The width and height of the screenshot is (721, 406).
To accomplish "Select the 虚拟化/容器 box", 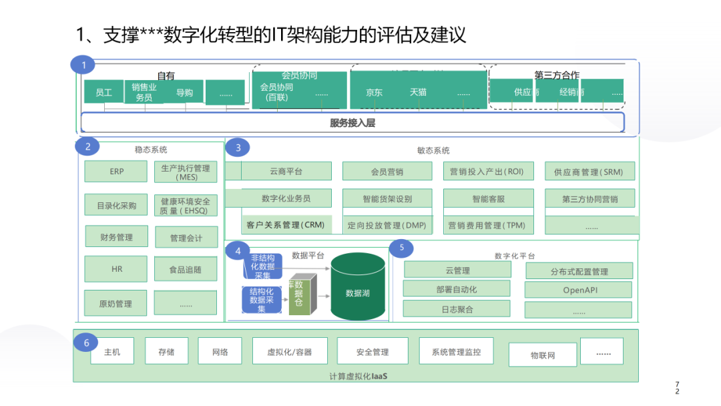I will point(290,351).
